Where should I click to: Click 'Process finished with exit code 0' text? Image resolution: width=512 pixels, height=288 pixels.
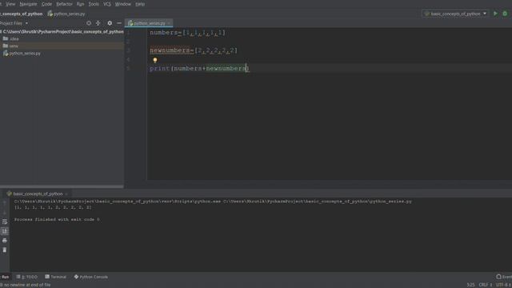pos(57,219)
